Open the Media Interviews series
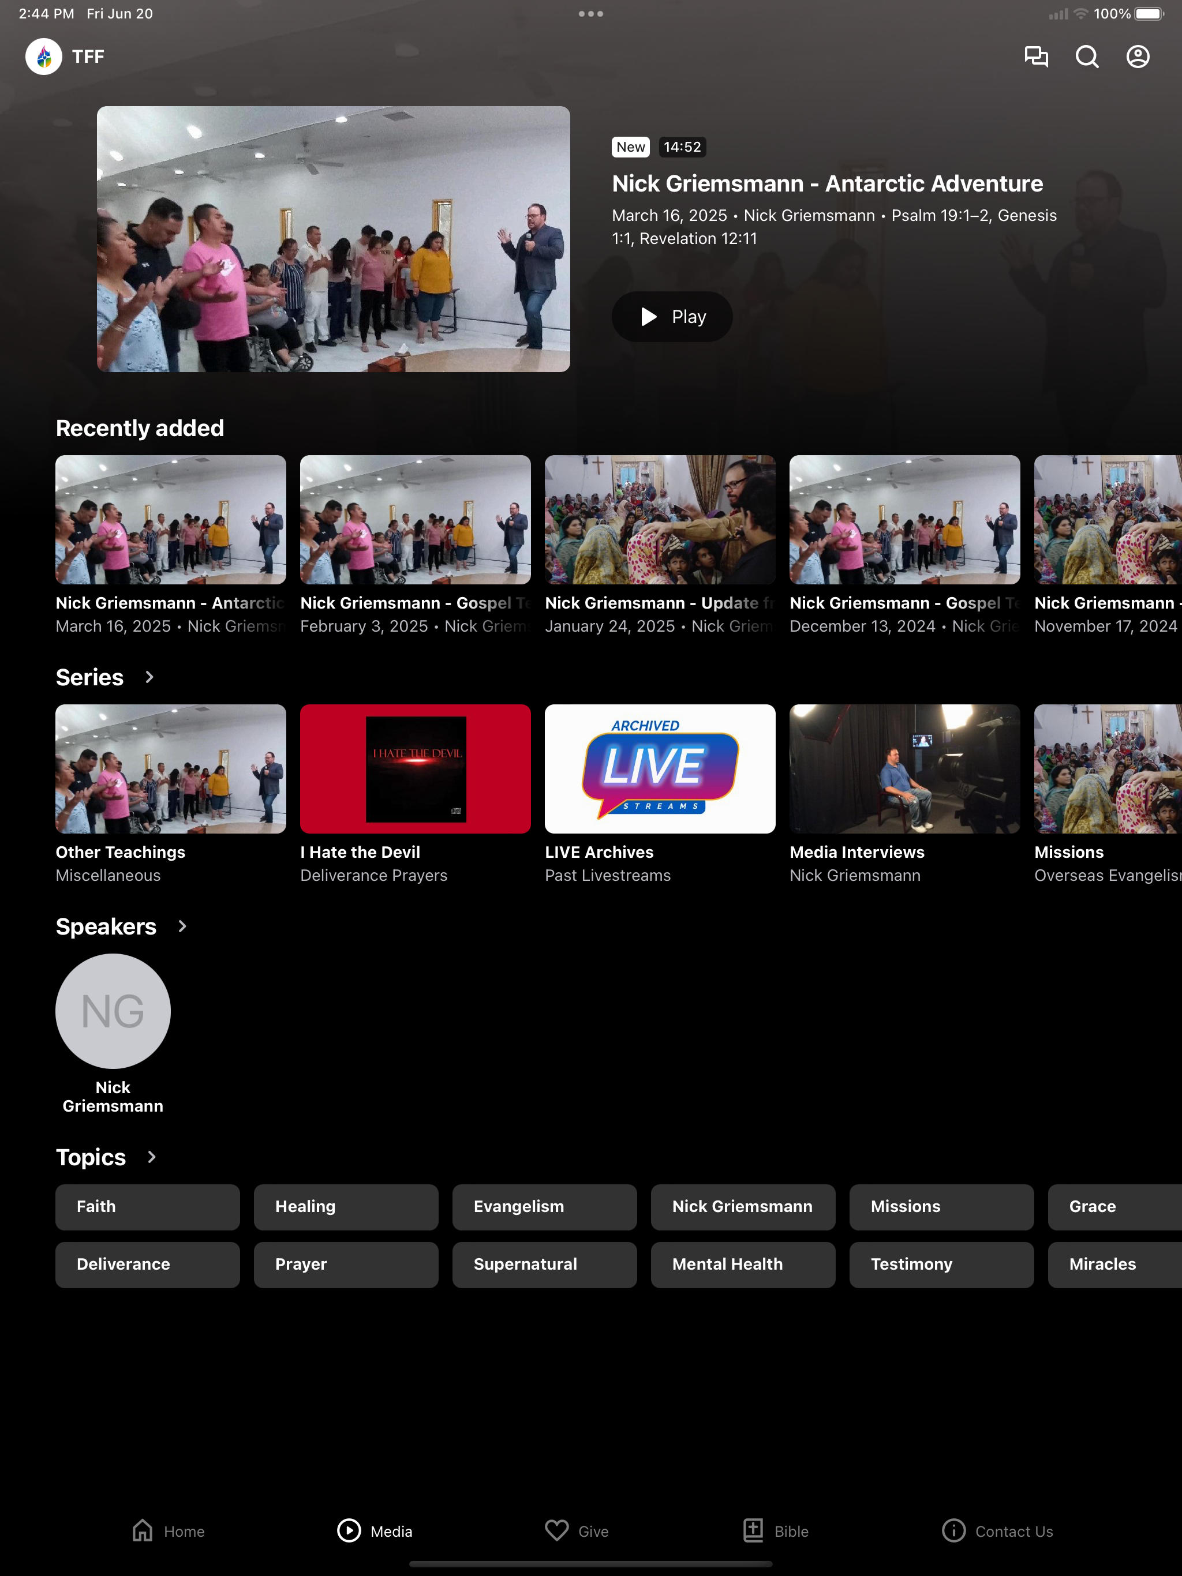This screenshot has height=1576, width=1182. pyautogui.click(x=904, y=769)
